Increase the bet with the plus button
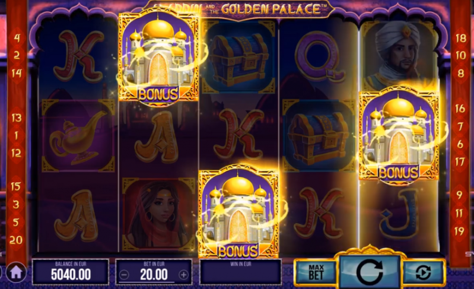Image resolution: width=474 pixels, height=289 pixels. click(183, 275)
